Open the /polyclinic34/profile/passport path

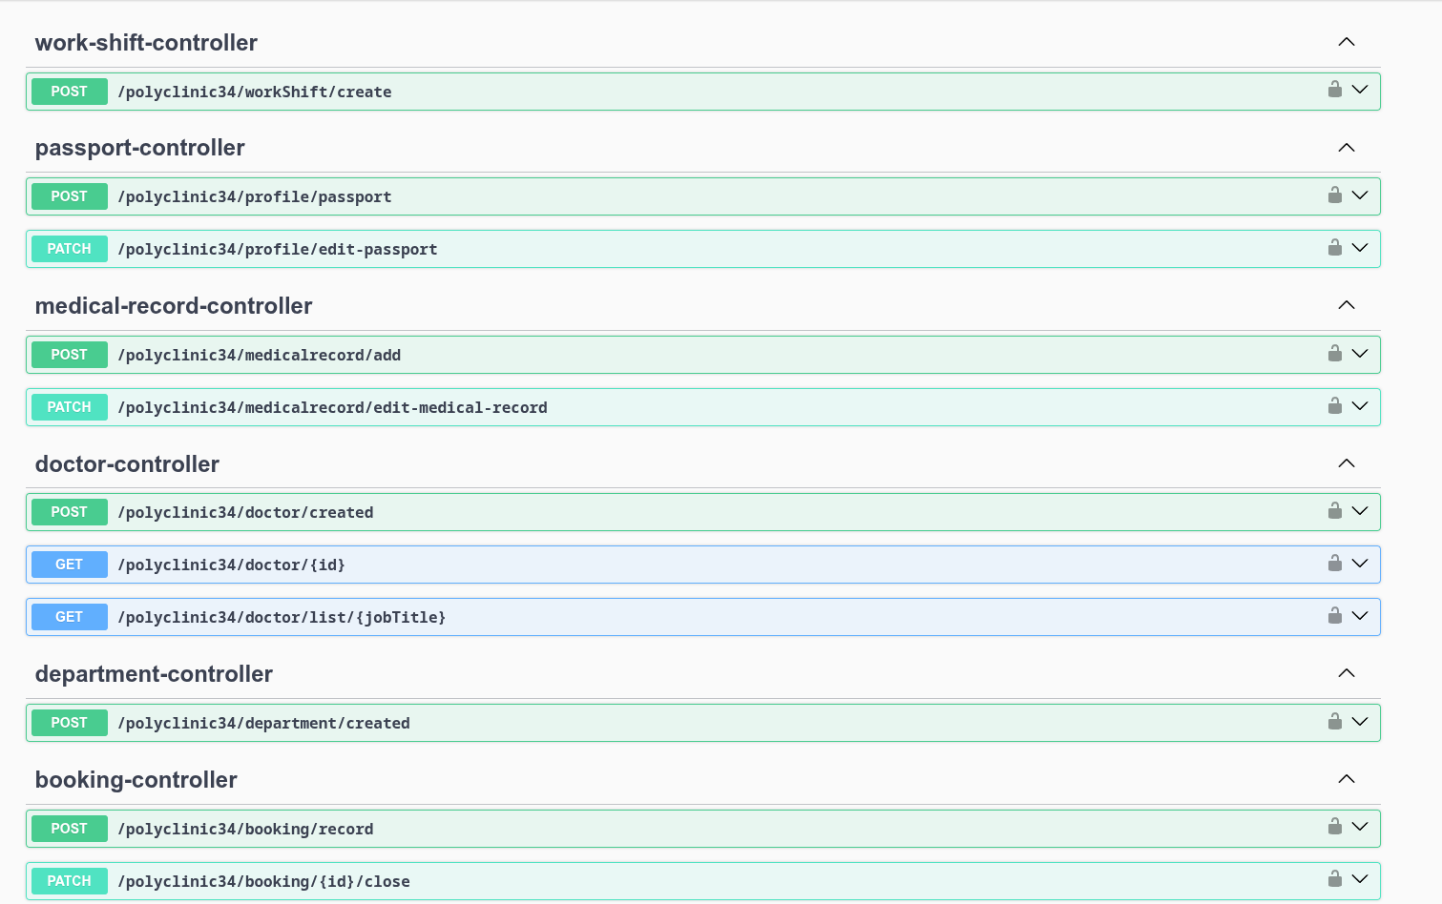(255, 197)
